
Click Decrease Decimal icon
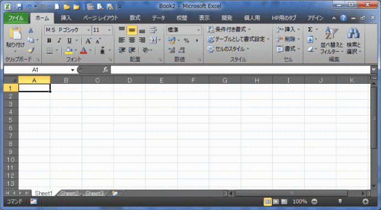[x=182, y=50]
